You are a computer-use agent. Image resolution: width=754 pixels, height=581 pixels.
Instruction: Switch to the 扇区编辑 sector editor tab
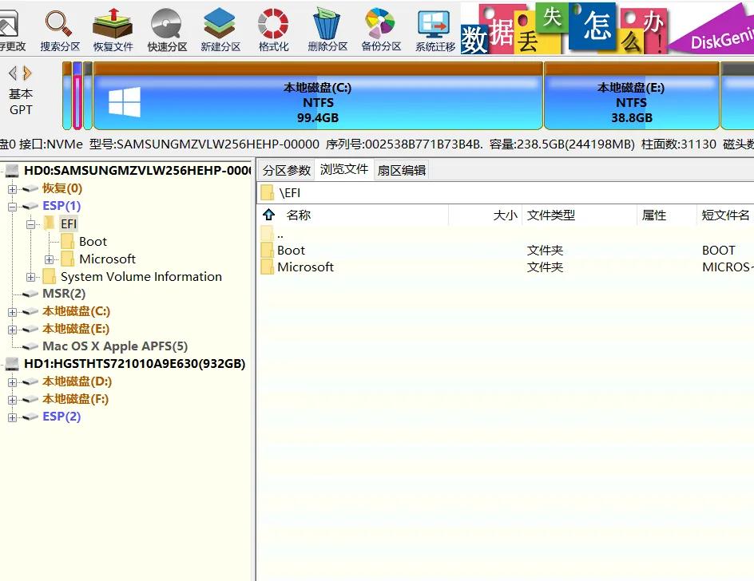[402, 169]
